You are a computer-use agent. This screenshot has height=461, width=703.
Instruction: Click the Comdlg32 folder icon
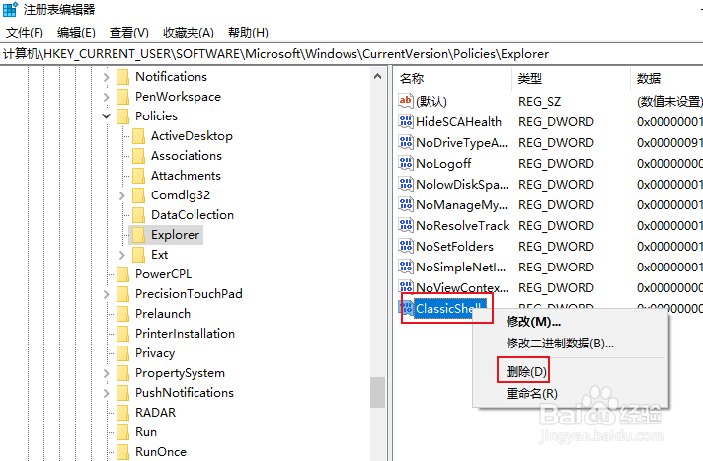(x=138, y=195)
